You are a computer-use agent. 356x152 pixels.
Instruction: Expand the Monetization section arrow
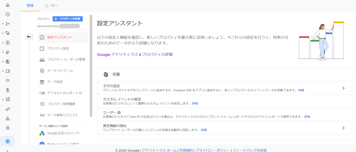[x=3, y=43]
